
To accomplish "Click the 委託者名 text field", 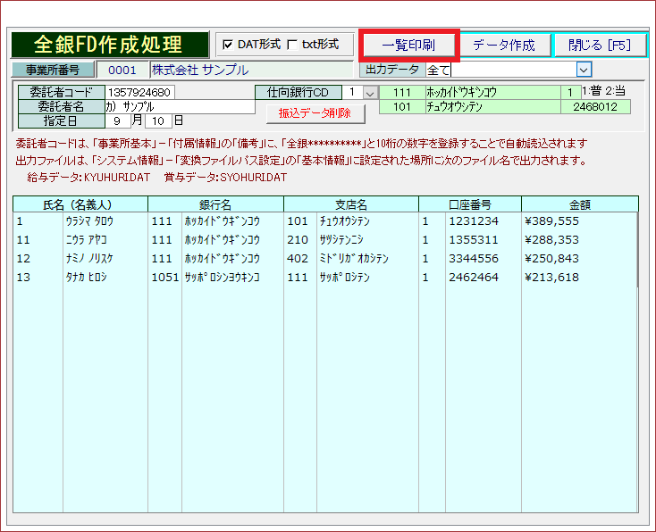I will point(179,106).
